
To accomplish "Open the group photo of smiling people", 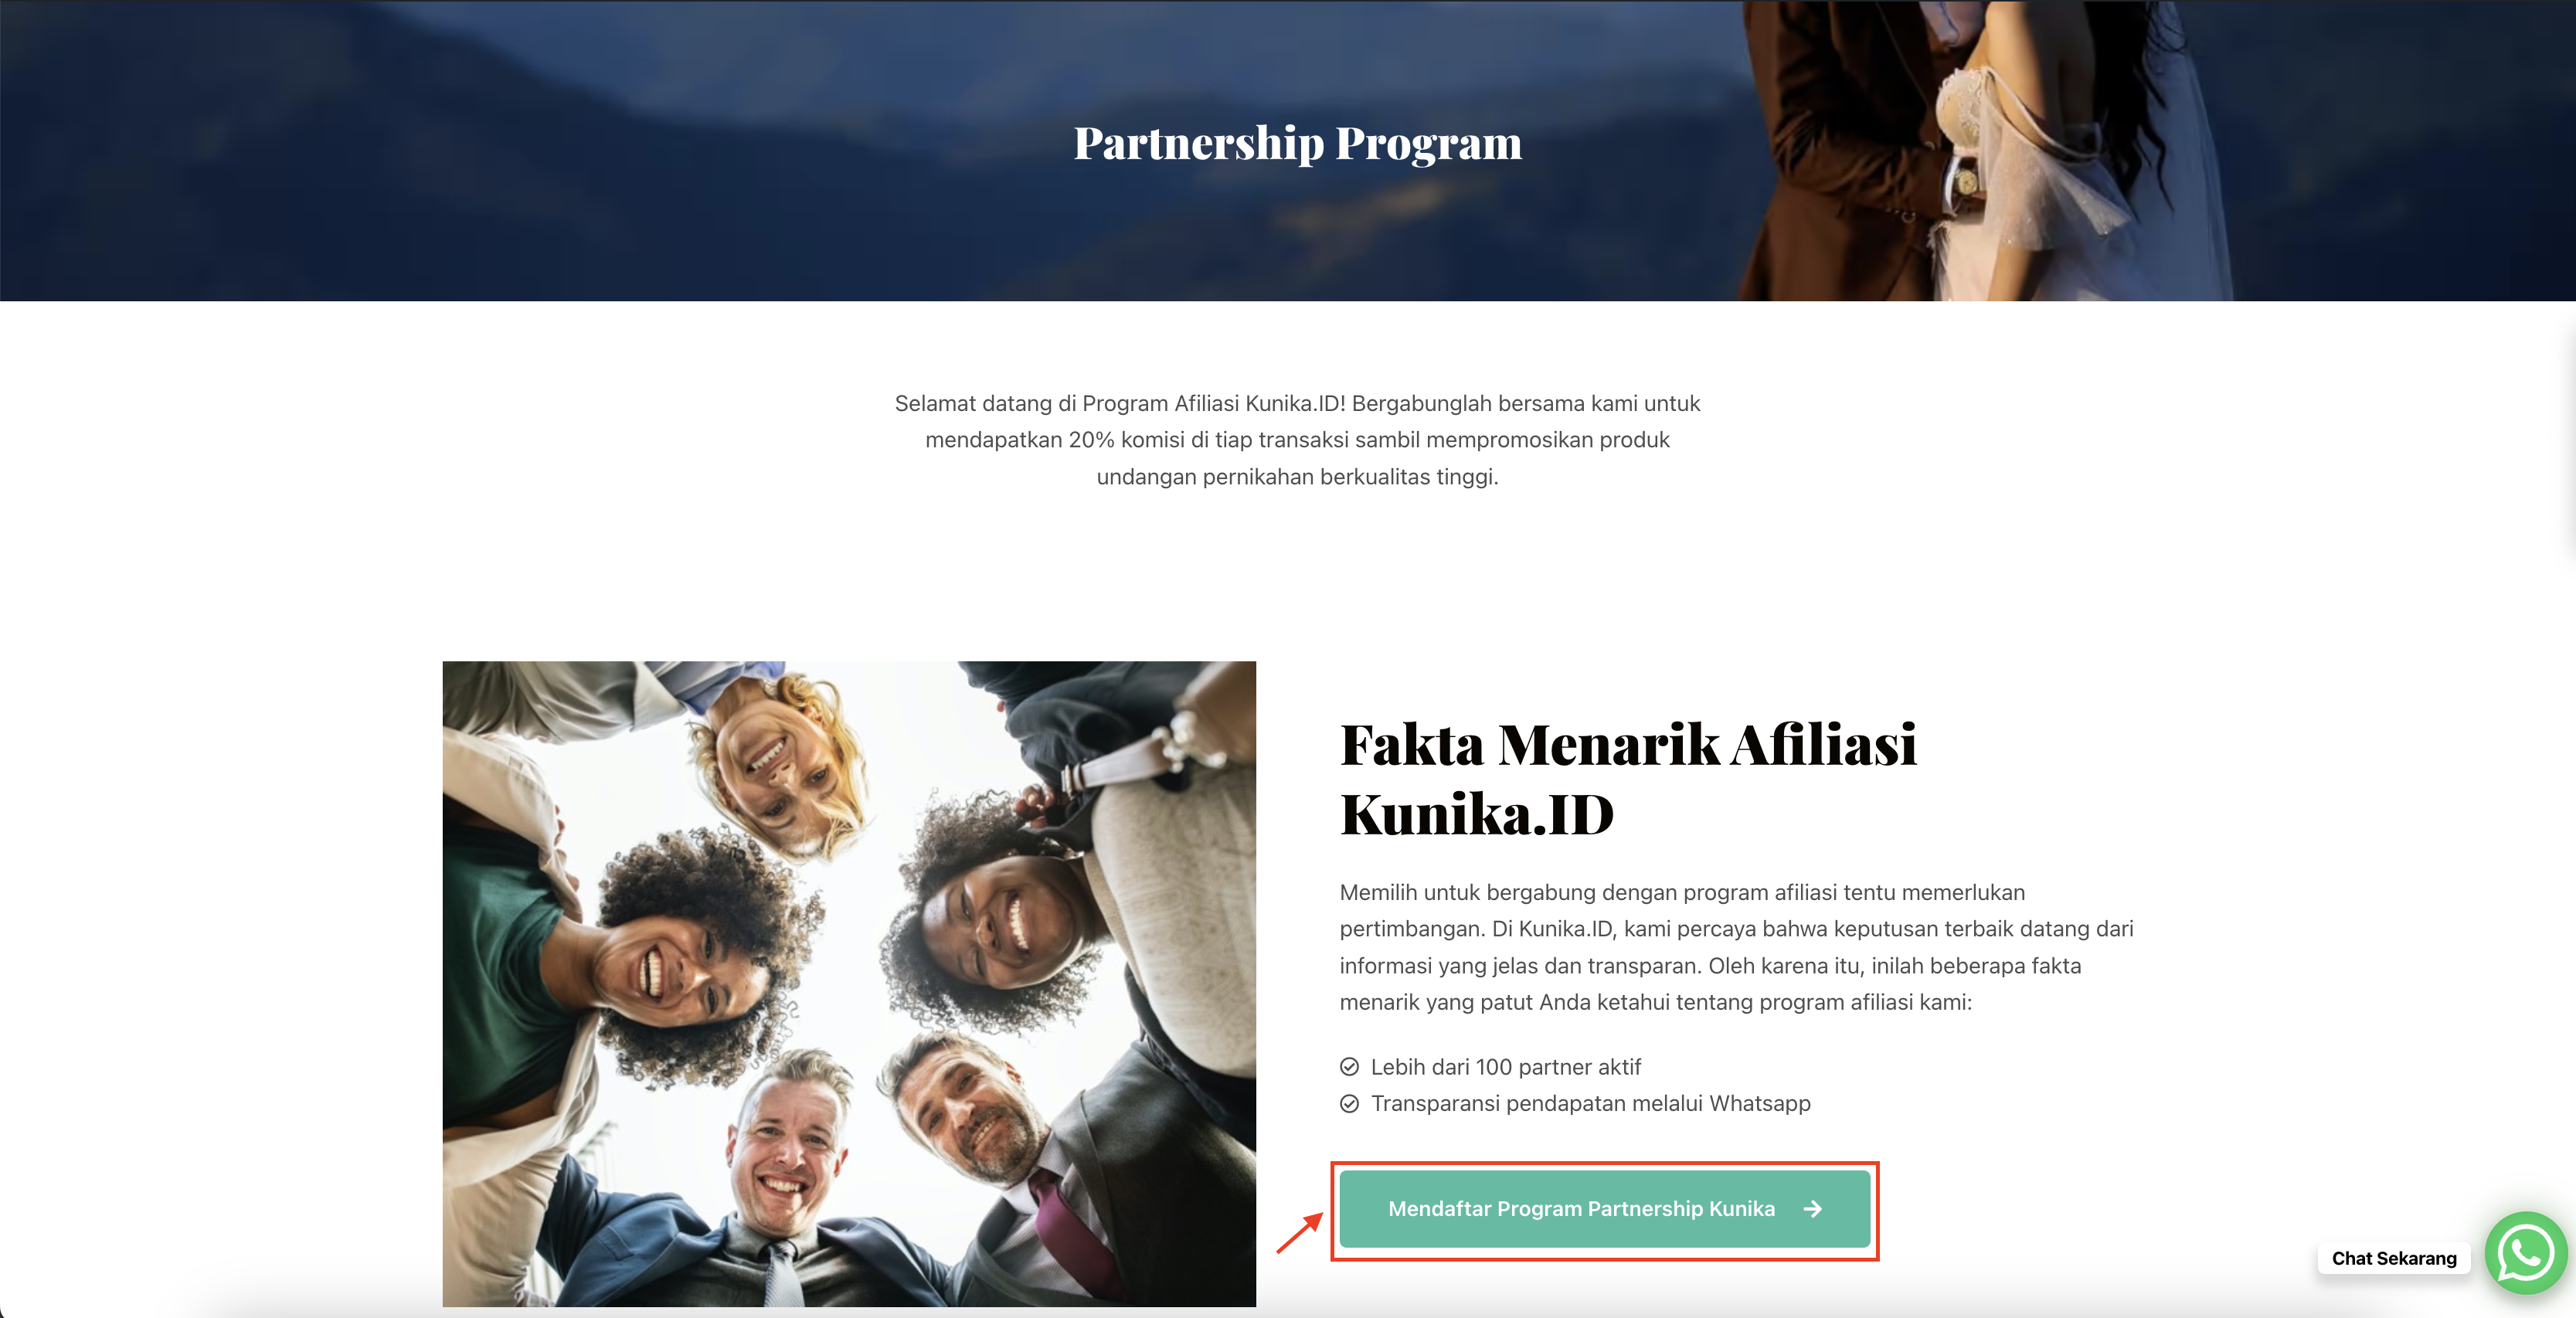I will point(849,983).
